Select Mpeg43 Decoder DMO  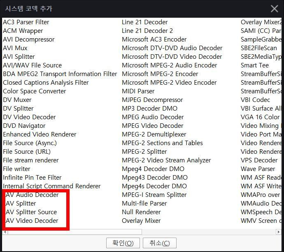click(x=155, y=178)
